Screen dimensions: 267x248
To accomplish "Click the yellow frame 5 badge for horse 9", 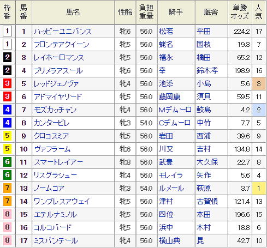I will click(x=7, y=136).
